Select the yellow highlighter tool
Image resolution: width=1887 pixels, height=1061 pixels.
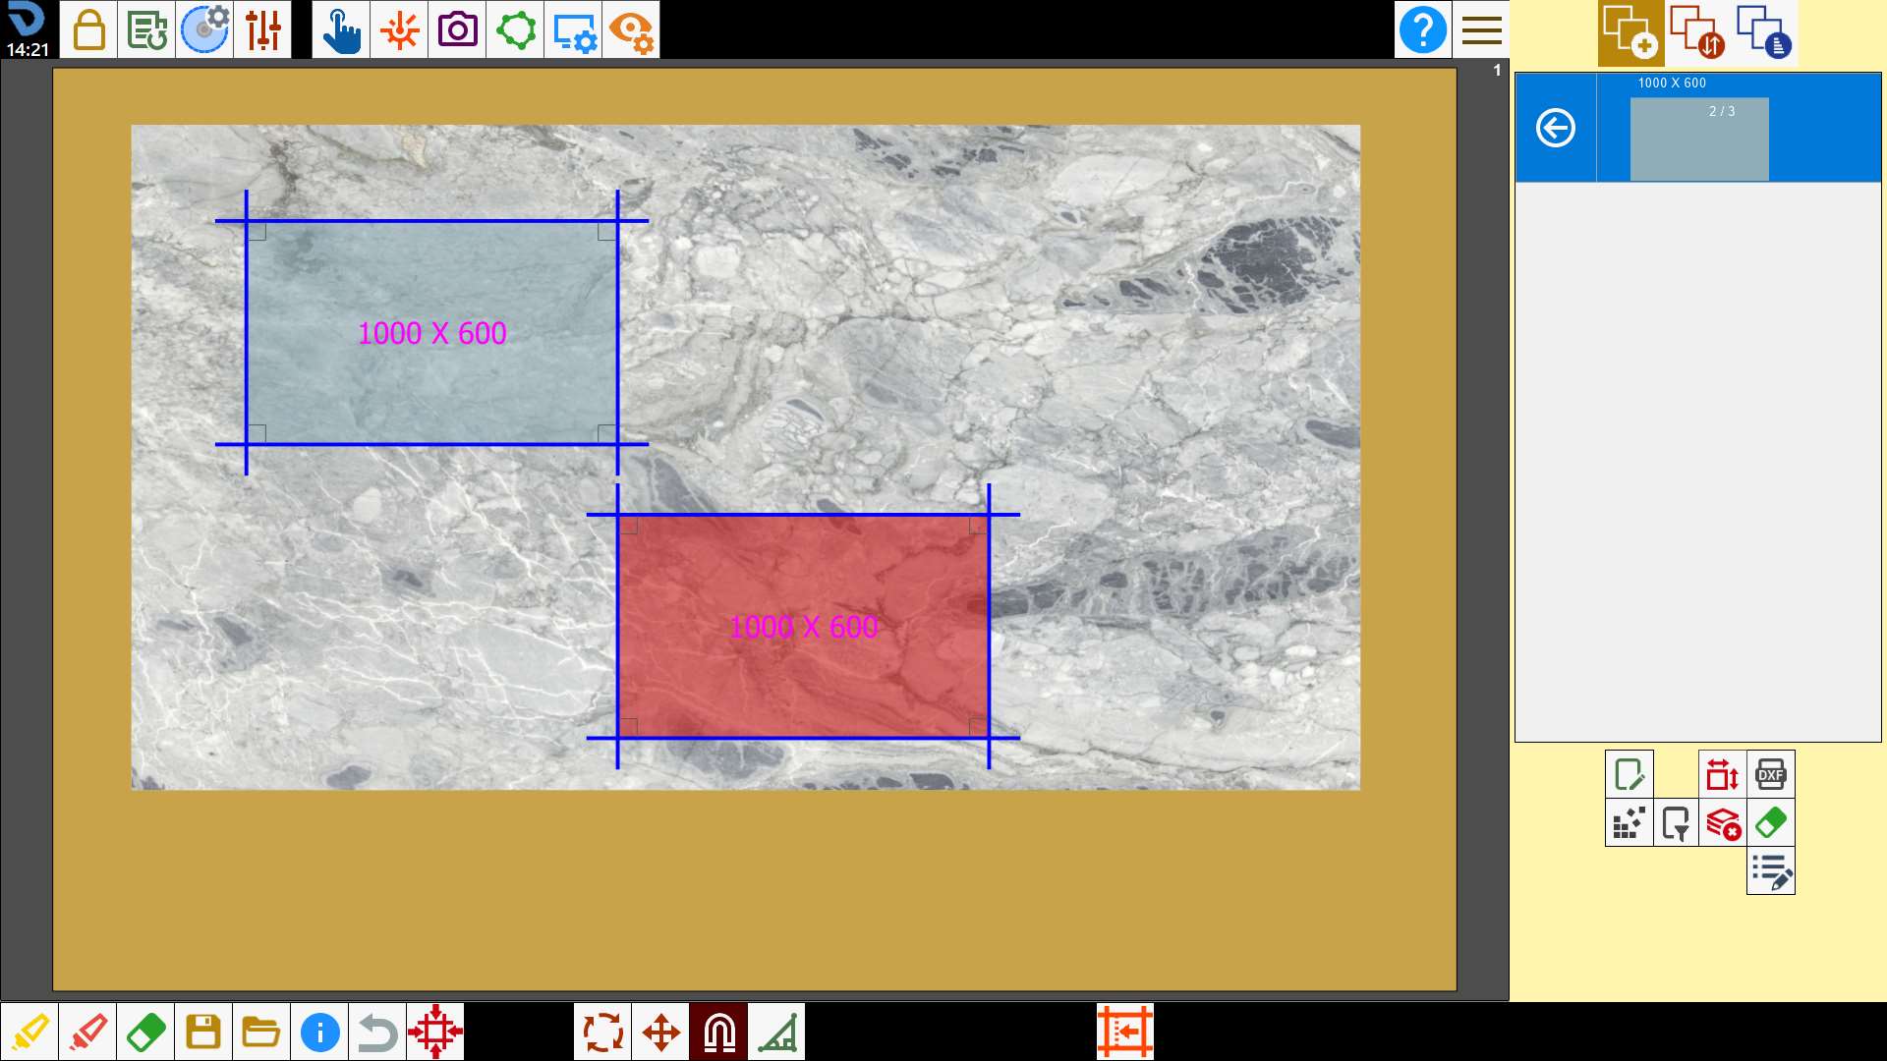(x=29, y=1032)
